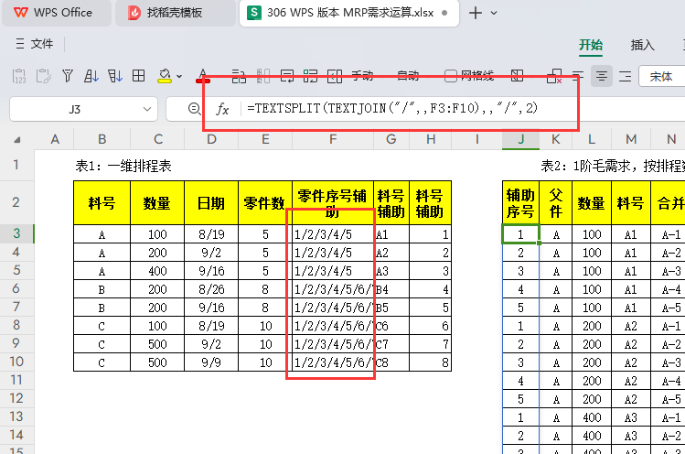Viewport: 685px width, 454px height.
Task: Click the freeze panes icon
Action: coord(518,76)
